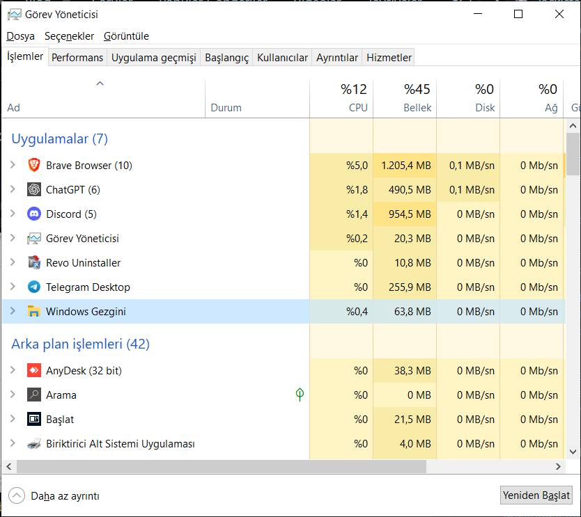
Task: Click the horizontal scrollbar left arrow
Action: click(9, 467)
